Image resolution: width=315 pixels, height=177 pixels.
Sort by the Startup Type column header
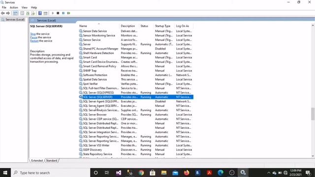[x=164, y=26]
